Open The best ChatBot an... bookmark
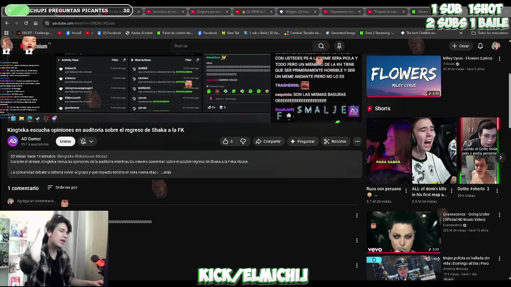This screenshot has width=511, height=287. [x=419, y=33]
